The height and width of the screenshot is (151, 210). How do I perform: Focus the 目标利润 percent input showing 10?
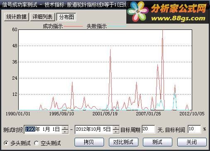pos(194,129)
